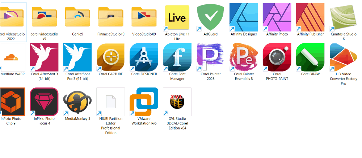Select the Corel Painter Essentials 8 icon
Viewport: 362px width, 158px height.
244,57
